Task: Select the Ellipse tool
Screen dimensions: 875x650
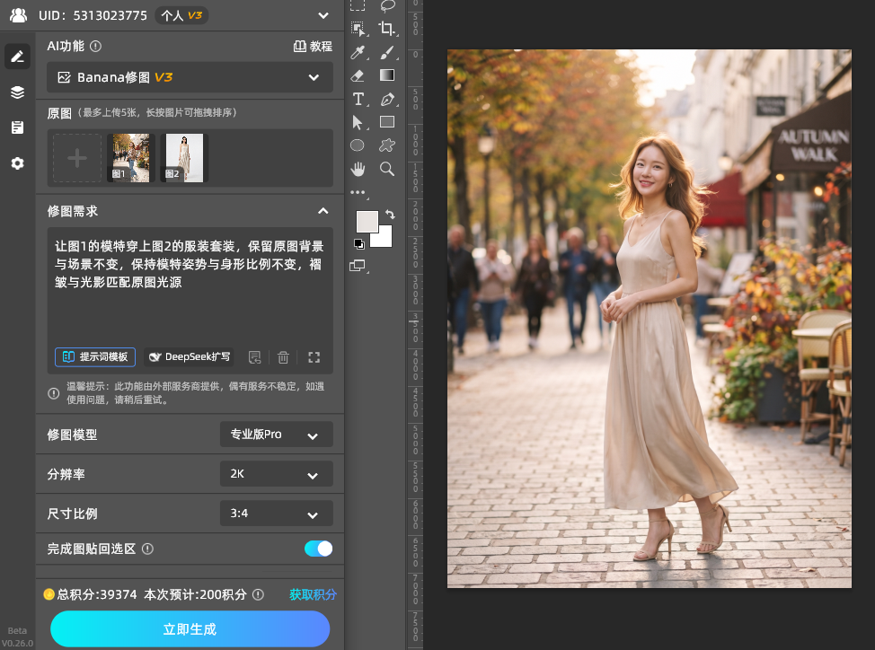Action: click(358, 145)
